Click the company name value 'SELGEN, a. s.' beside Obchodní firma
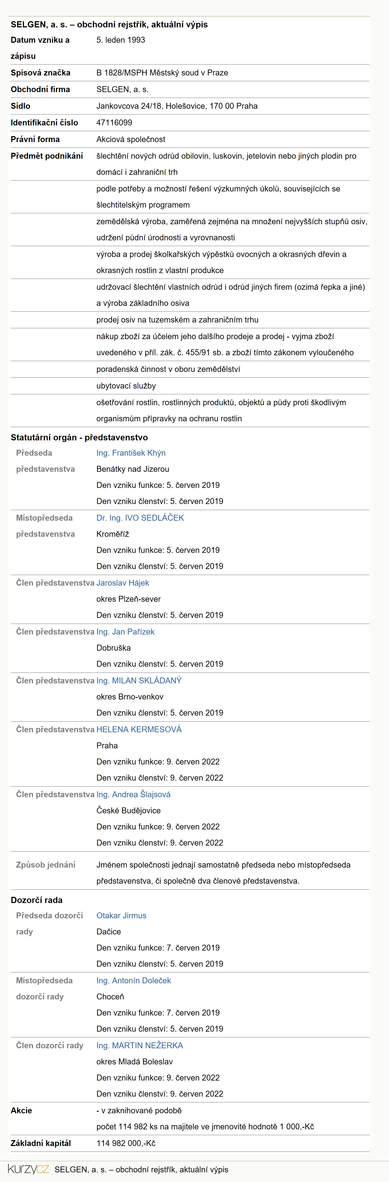This screenshot has width=389, height=1182. pyautogui.click(x=122, y=89)
